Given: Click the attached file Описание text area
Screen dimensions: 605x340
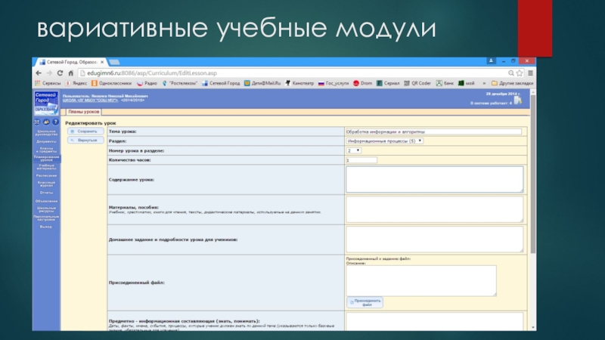Looking at the screenshot, I should click(421, 280).
